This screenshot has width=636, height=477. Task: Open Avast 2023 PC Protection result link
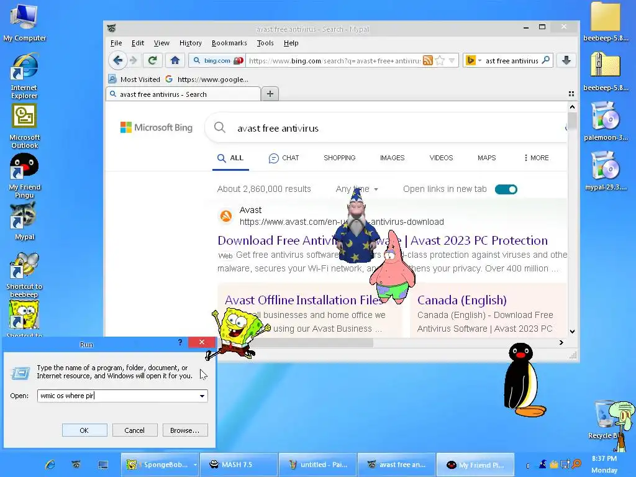tap(383, 240)
